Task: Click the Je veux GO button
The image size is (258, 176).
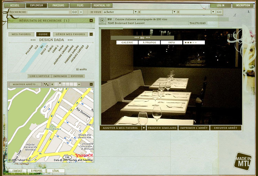Action: coord(219,12)
